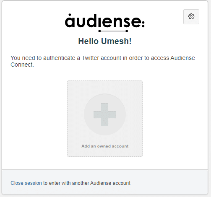Select the circular add-account icon
Screen dimensions: 211x197
pyautogui.click(x=105, y=114)
